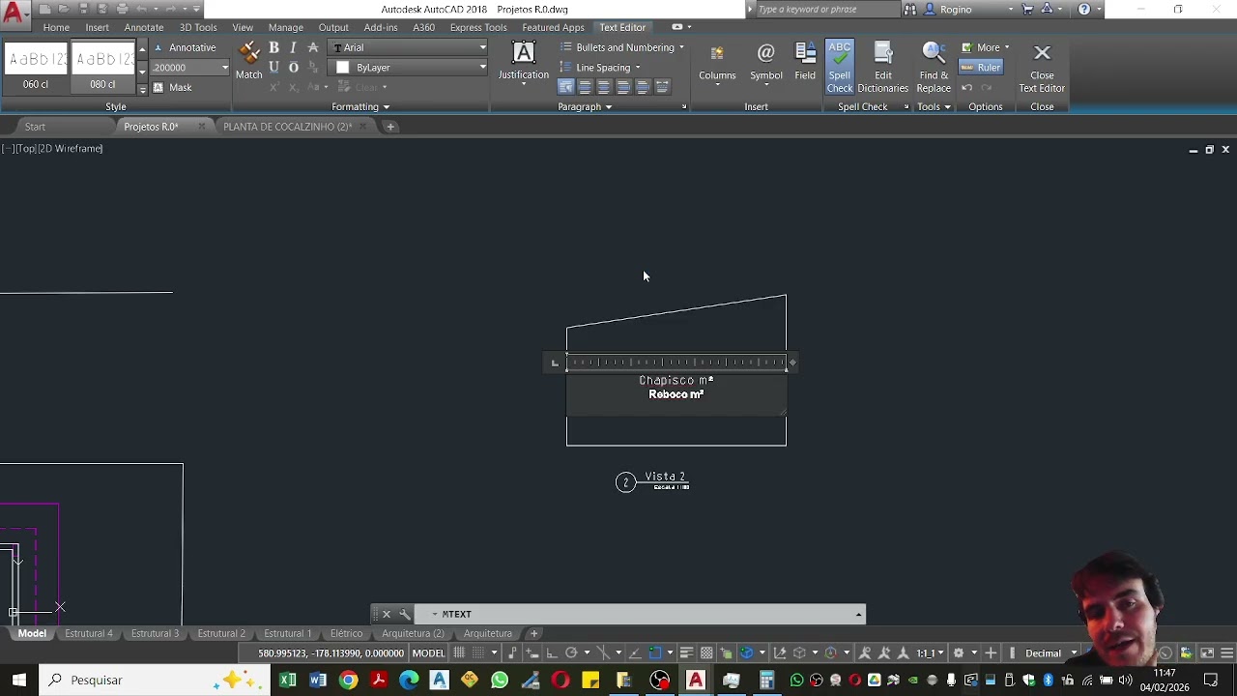Screen dimensions: 1237x696
Task: Open the Windows Start menu
Action: (x=19, y=681)
